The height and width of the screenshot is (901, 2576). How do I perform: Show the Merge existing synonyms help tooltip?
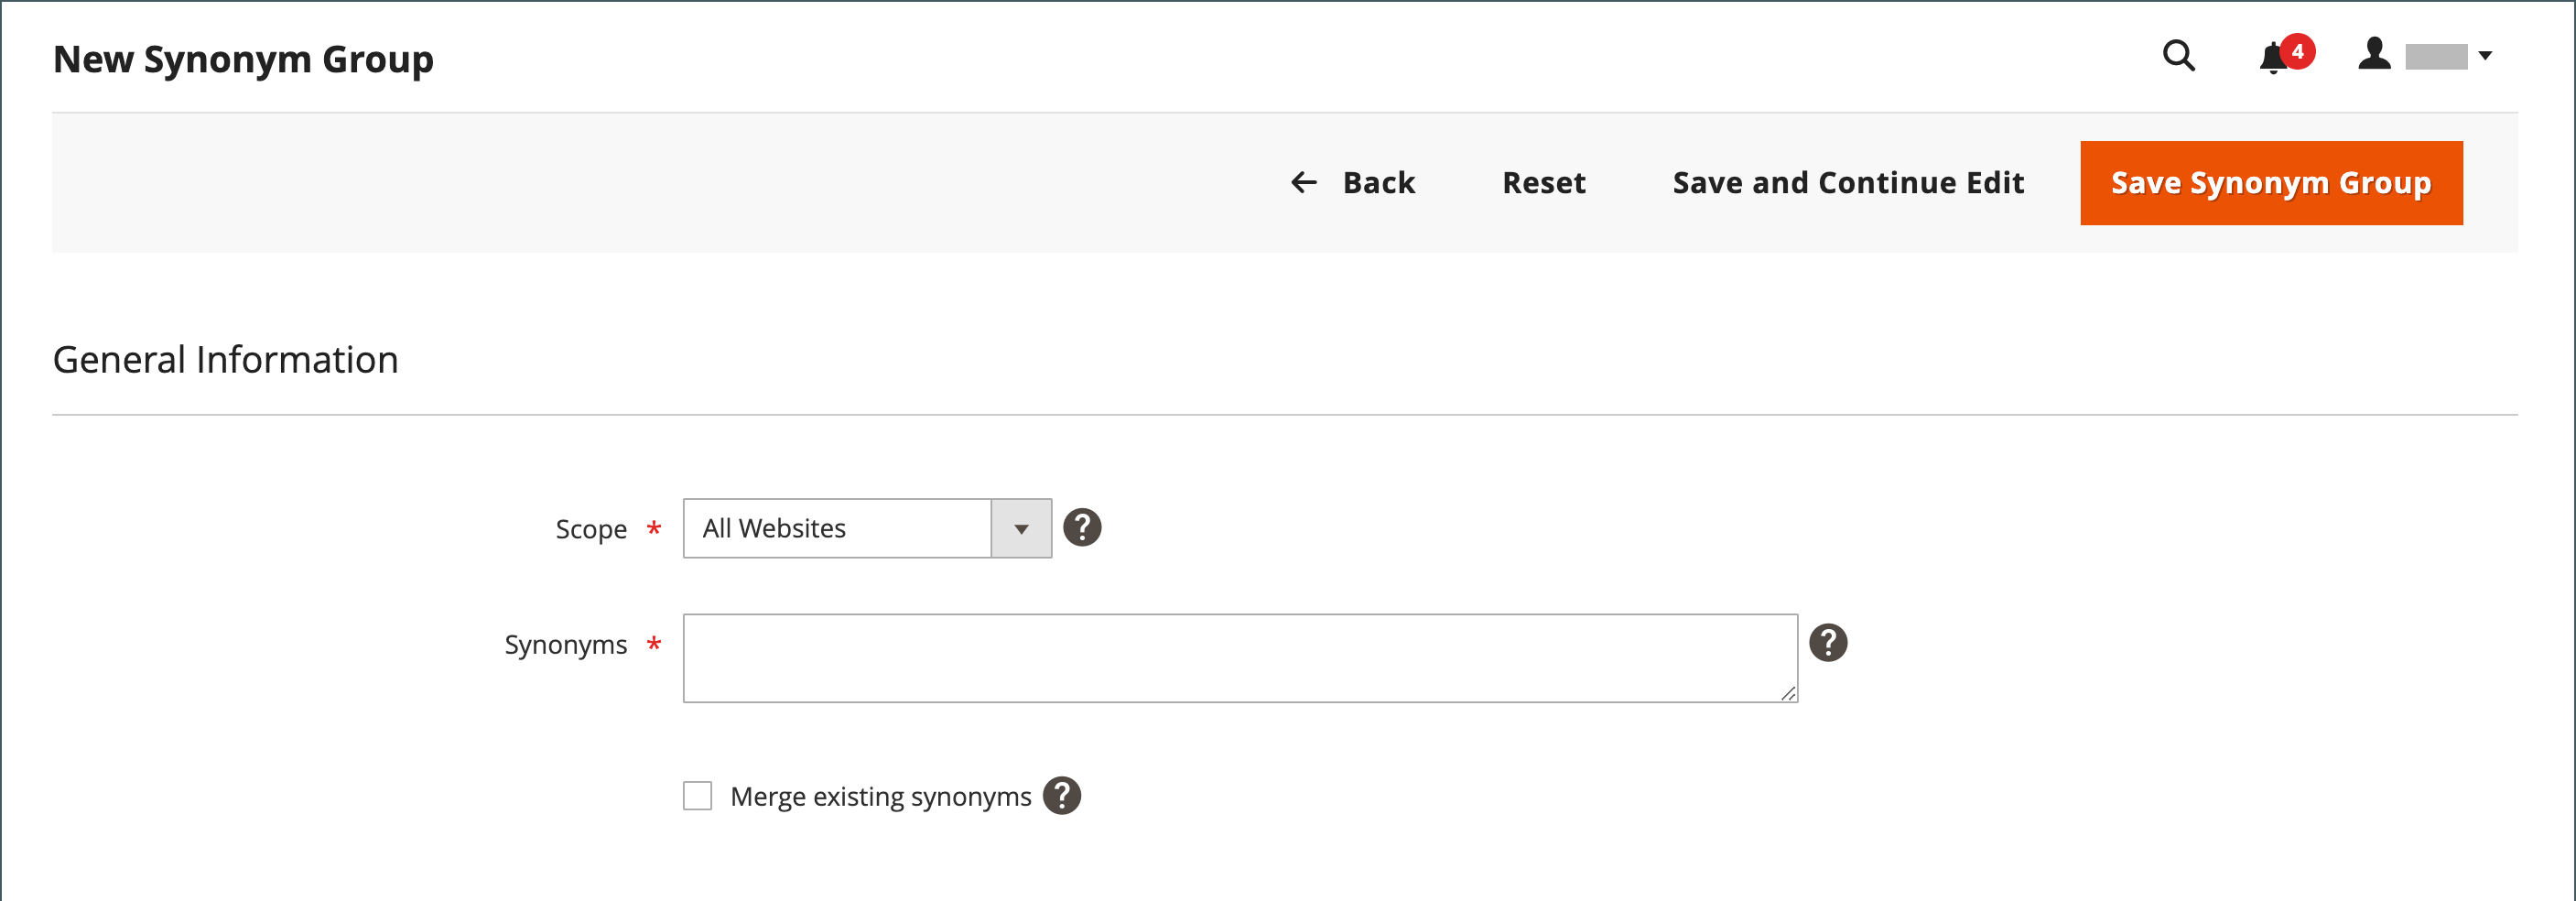pyautogui.click(x=1061, y=796)
